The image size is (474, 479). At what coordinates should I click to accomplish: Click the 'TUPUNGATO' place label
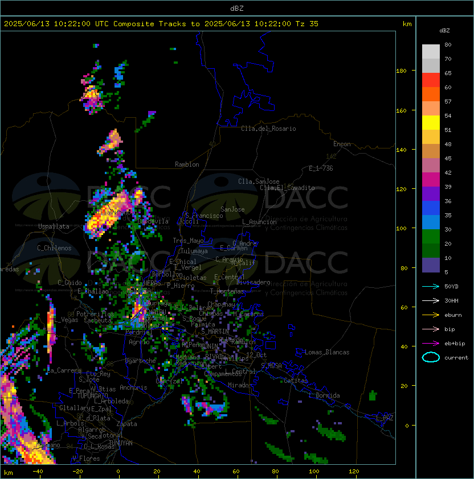point(92,395)
